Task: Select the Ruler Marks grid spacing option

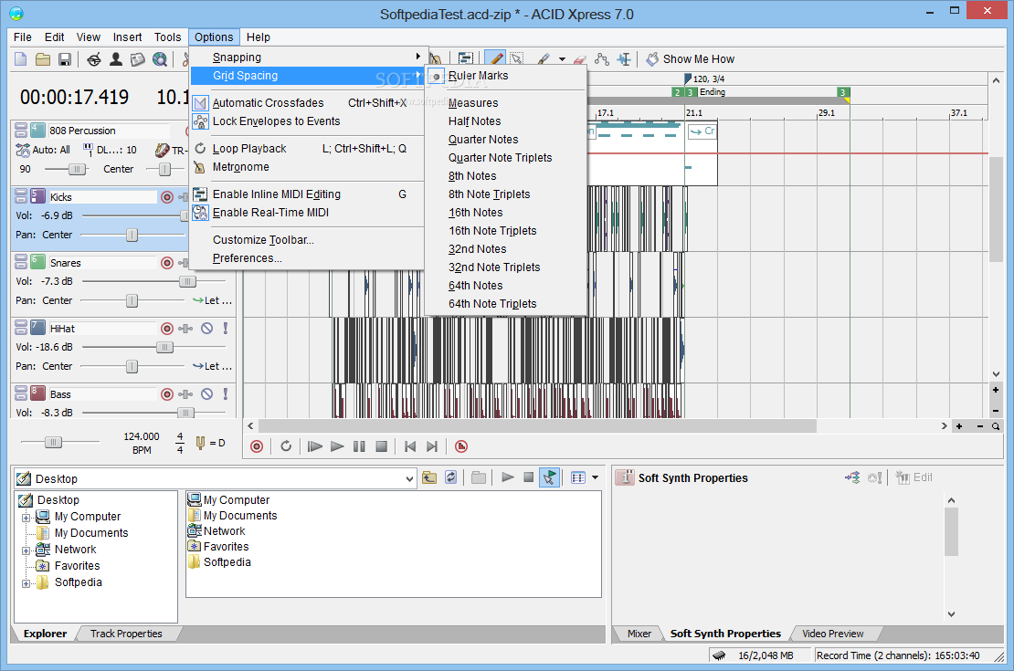Action: click(506, 76)
